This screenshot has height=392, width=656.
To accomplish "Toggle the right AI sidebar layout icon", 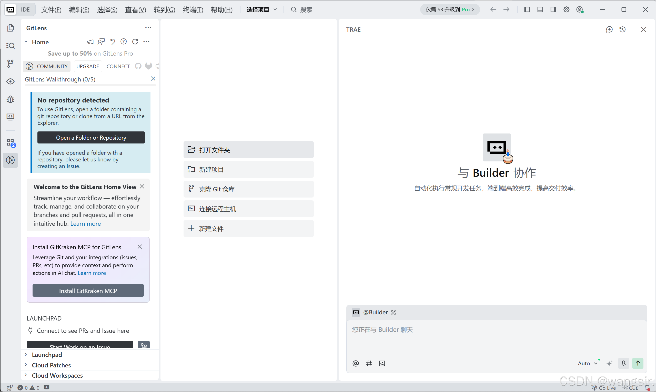I will click(x=553, y=9).
